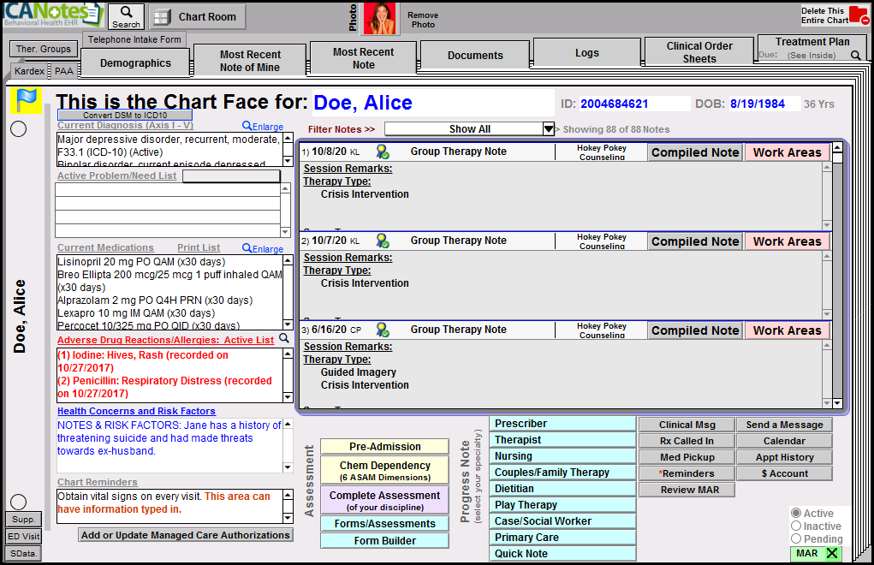874x565 pixels.
Task: Expand the Active Problem/Need List dropdown field
Action: (231, 176)
